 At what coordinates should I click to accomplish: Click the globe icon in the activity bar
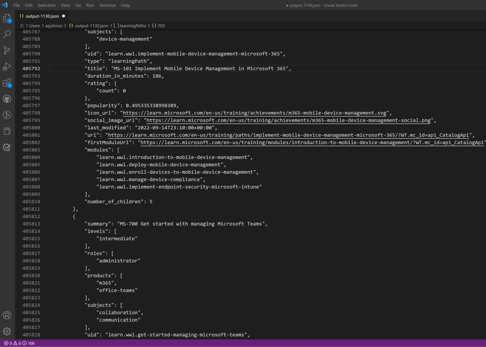7,99
